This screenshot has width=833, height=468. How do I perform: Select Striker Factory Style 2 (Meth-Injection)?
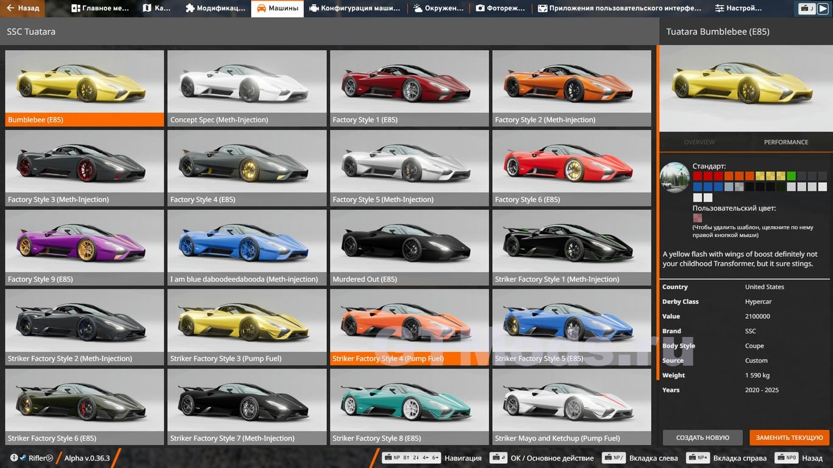[x=85, y=327]
